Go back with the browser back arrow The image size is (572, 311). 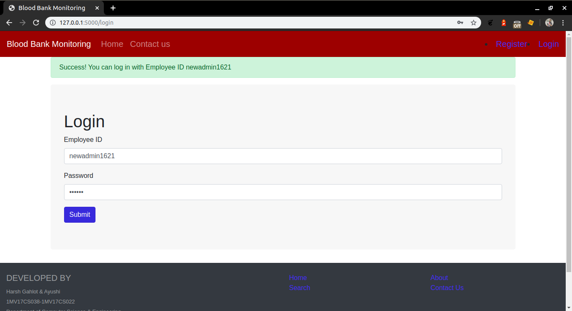9,23
